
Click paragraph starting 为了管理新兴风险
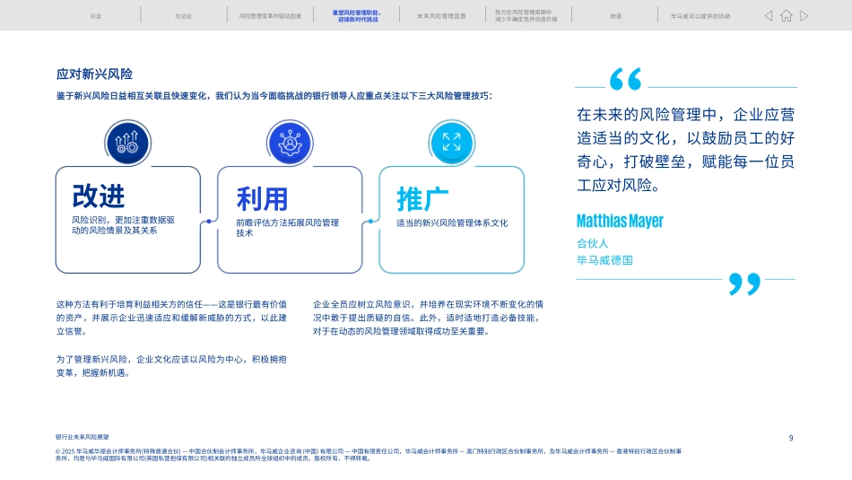(x=171, y=366)
